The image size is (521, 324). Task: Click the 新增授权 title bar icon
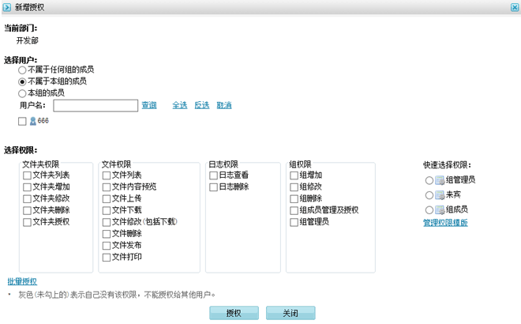click(x=7, y=7)
